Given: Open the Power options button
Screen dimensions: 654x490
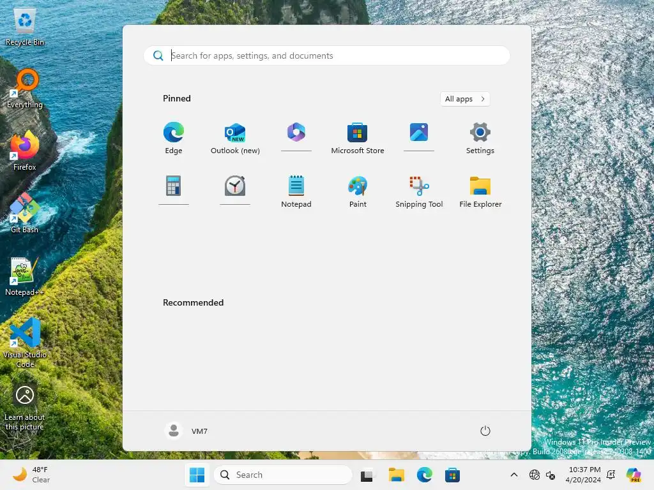Looking at the screenshot, I should coord(485,431).
